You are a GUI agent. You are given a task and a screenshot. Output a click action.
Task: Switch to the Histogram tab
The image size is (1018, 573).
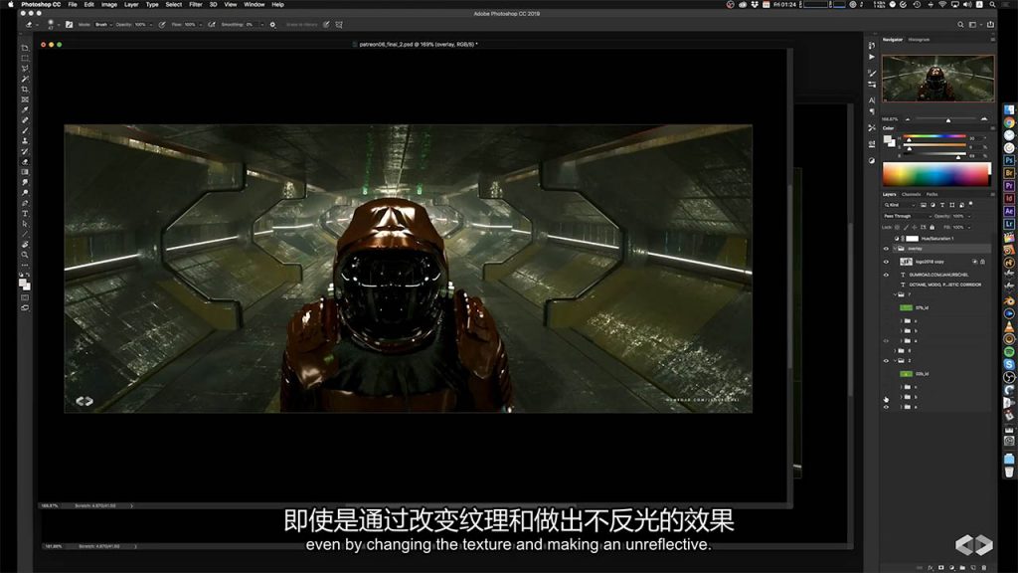click(919, 40)
